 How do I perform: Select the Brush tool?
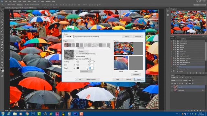point(2,31)
